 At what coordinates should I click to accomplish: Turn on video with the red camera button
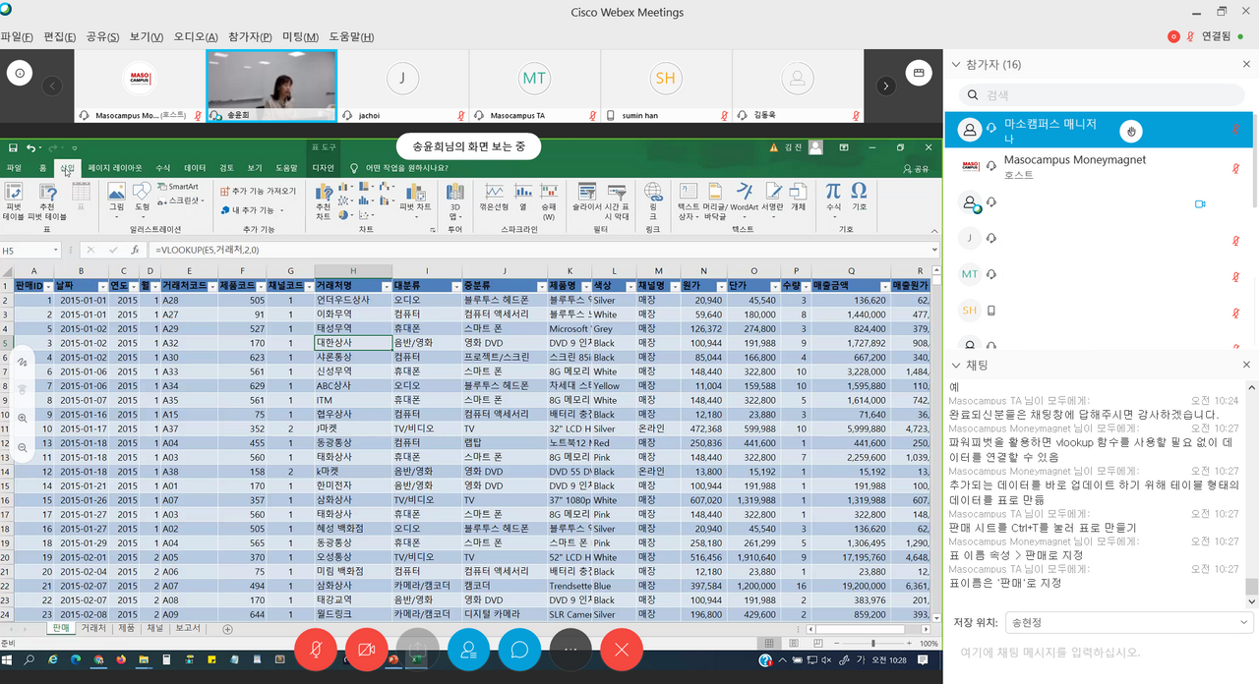pos(367,650)
